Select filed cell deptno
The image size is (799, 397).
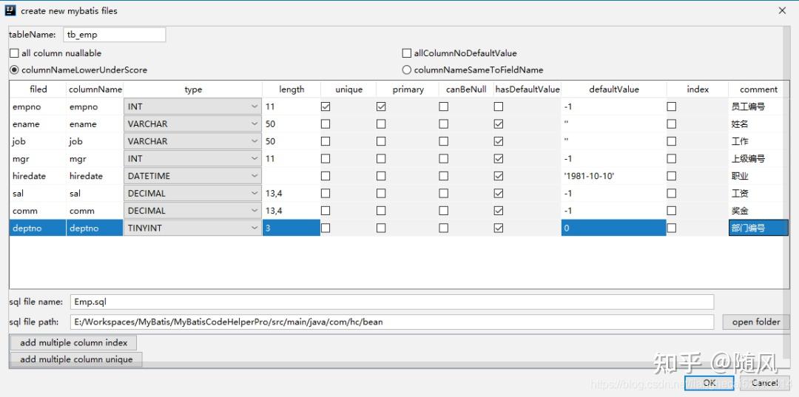[x=38, y=228]
